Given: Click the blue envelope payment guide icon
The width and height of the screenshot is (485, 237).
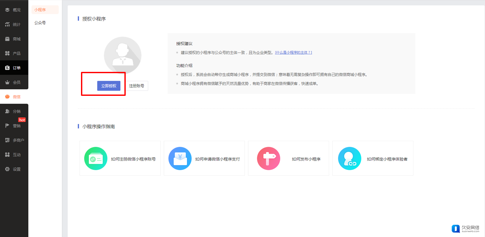Looking at the screenshot, I should click(180, 158).
